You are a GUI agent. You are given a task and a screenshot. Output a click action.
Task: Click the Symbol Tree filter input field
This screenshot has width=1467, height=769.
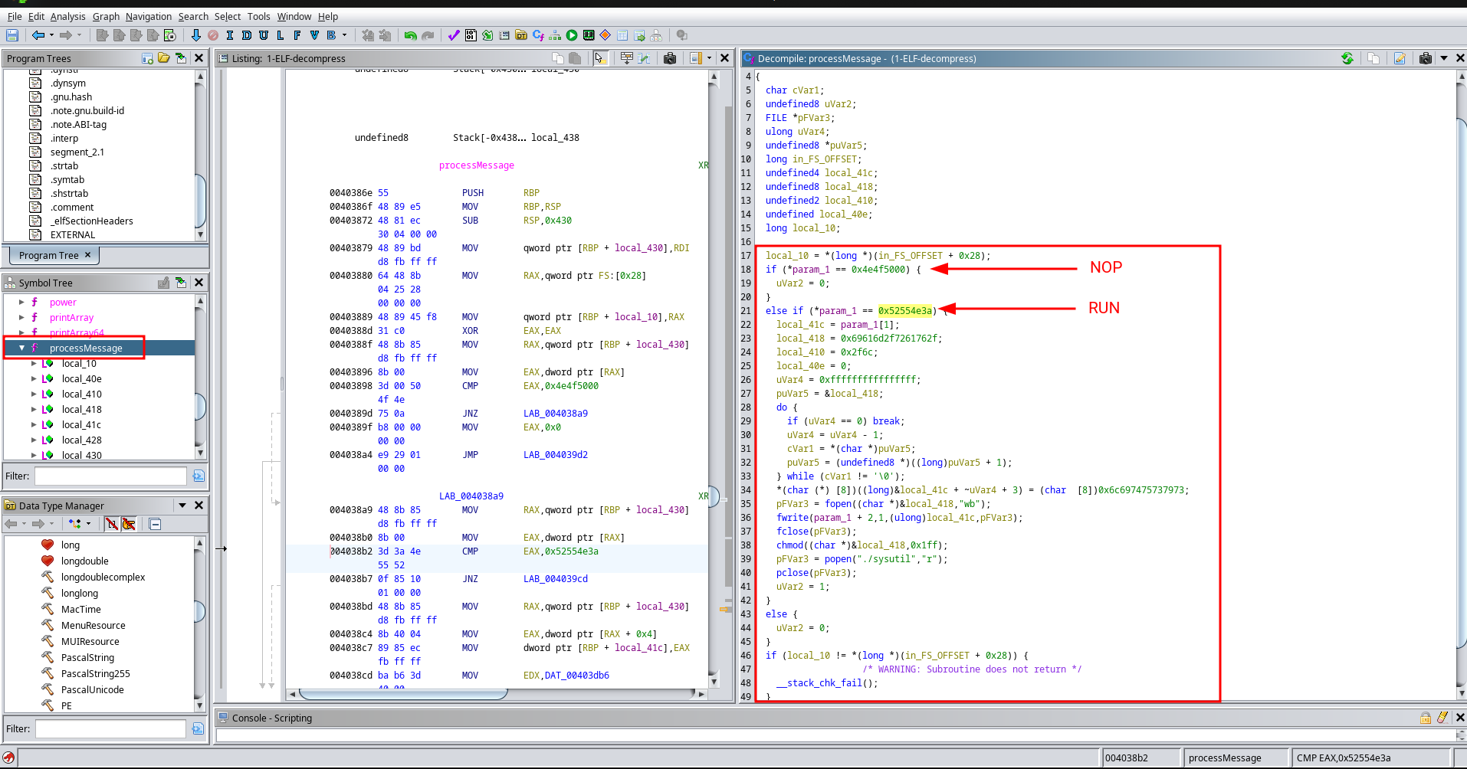point(110,476)
